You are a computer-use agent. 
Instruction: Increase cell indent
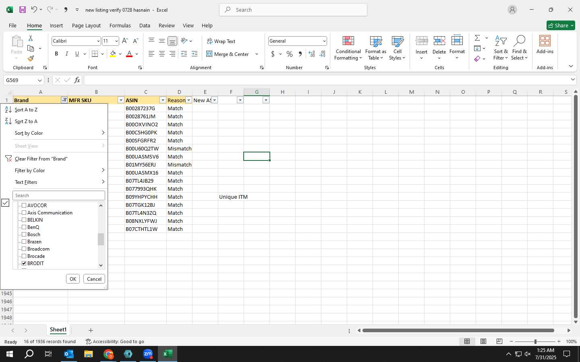(195, 54)
